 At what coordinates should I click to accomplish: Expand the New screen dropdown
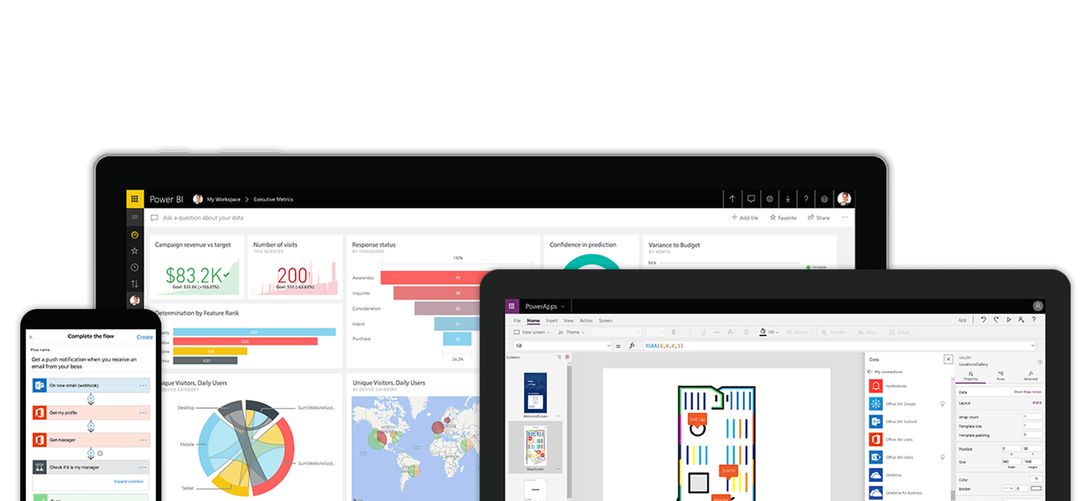click(532, 332)
